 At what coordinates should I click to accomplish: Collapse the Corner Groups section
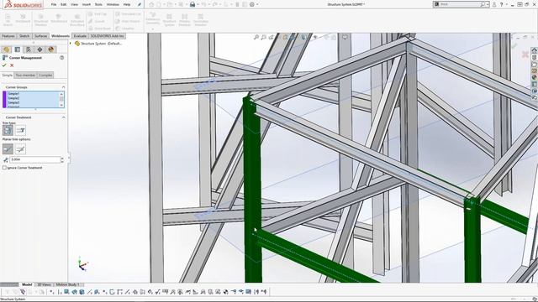point(63,87)
